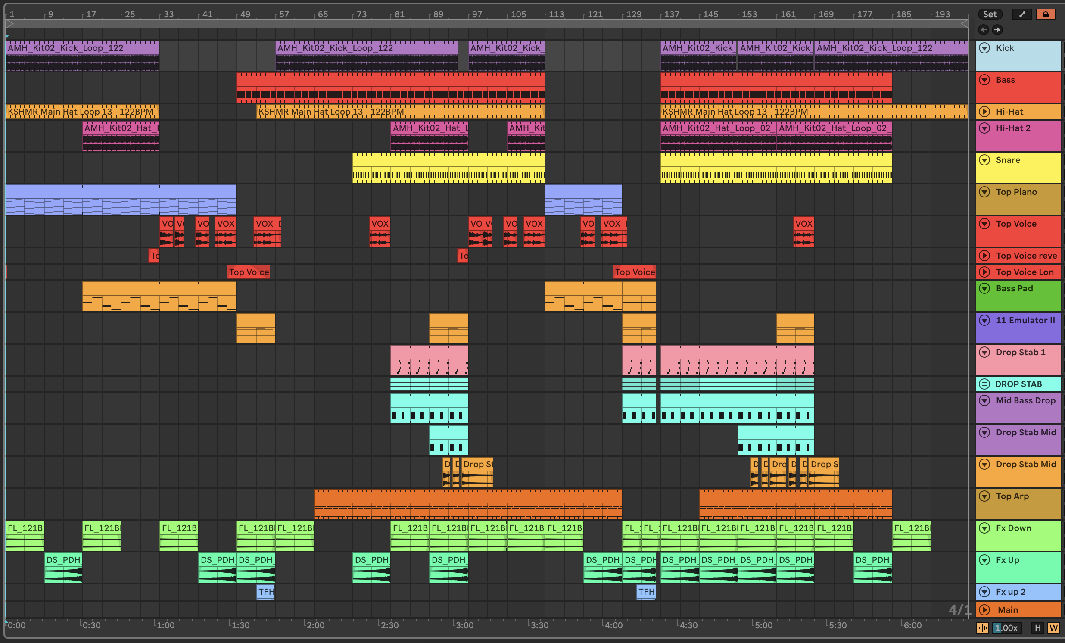
Task: Click the play-circle icon on Main track
Action: 984,610
